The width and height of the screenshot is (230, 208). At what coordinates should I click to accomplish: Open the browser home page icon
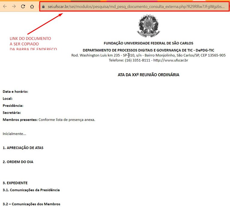(x=32, y=7)
